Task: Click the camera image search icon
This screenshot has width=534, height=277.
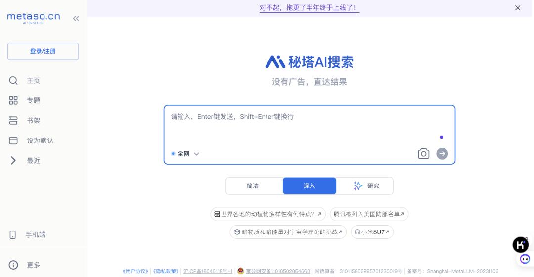Action: tap(424, 154)
